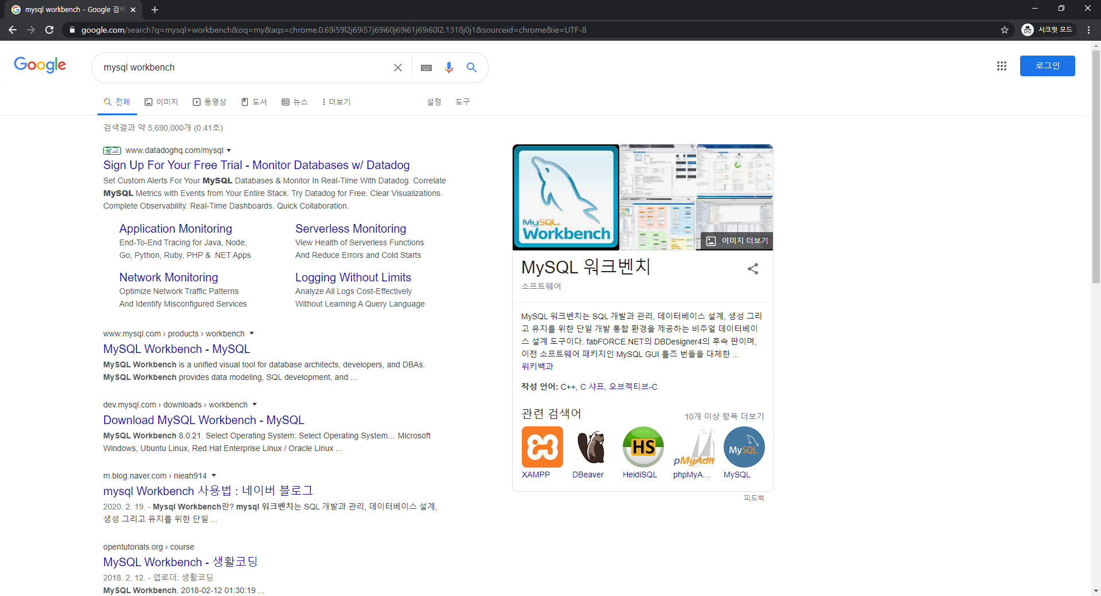The width and height of the screenshot is (1101, 596).
Task: Open the Naver blog mysql Workbench 사용법 result
Action: (208, 491)
